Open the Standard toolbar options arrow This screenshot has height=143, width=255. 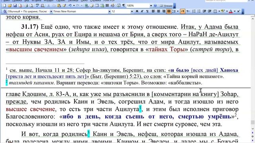click(x=175, y=6)
